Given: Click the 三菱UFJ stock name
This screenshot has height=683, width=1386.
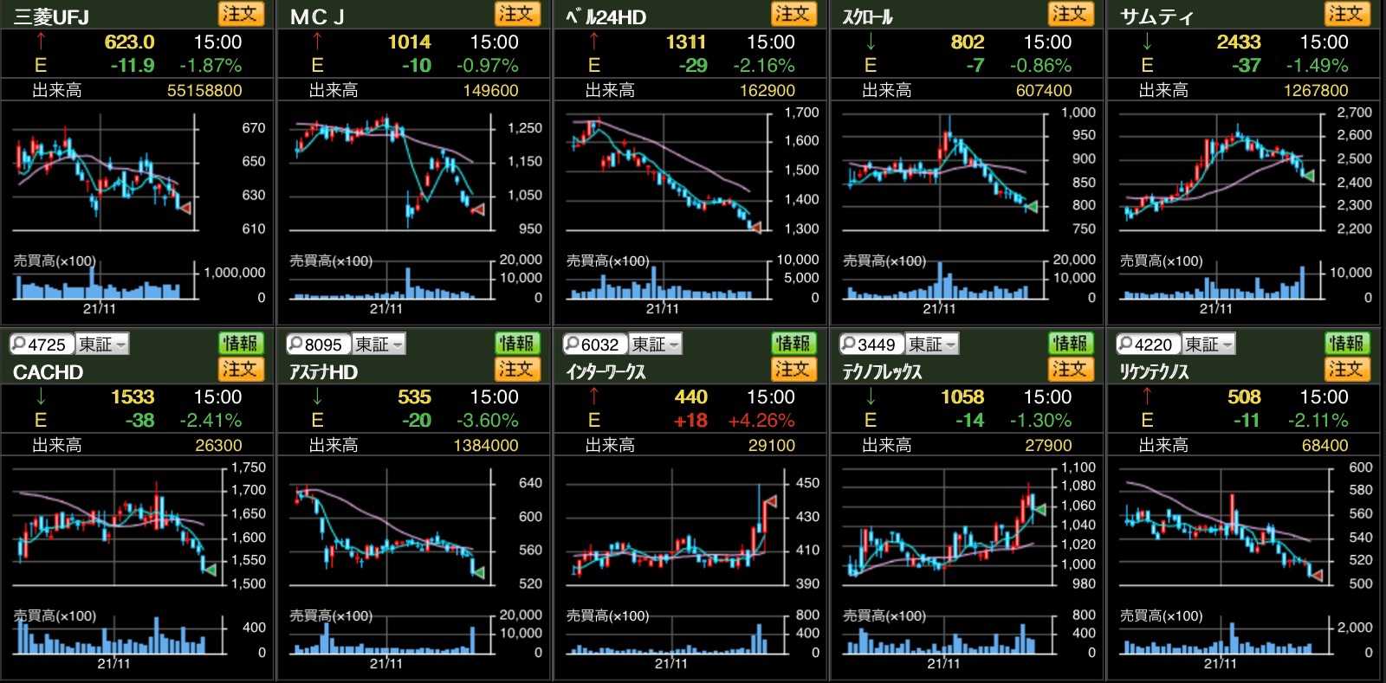Looking at the screenshot, I should [x=51, y=16].
